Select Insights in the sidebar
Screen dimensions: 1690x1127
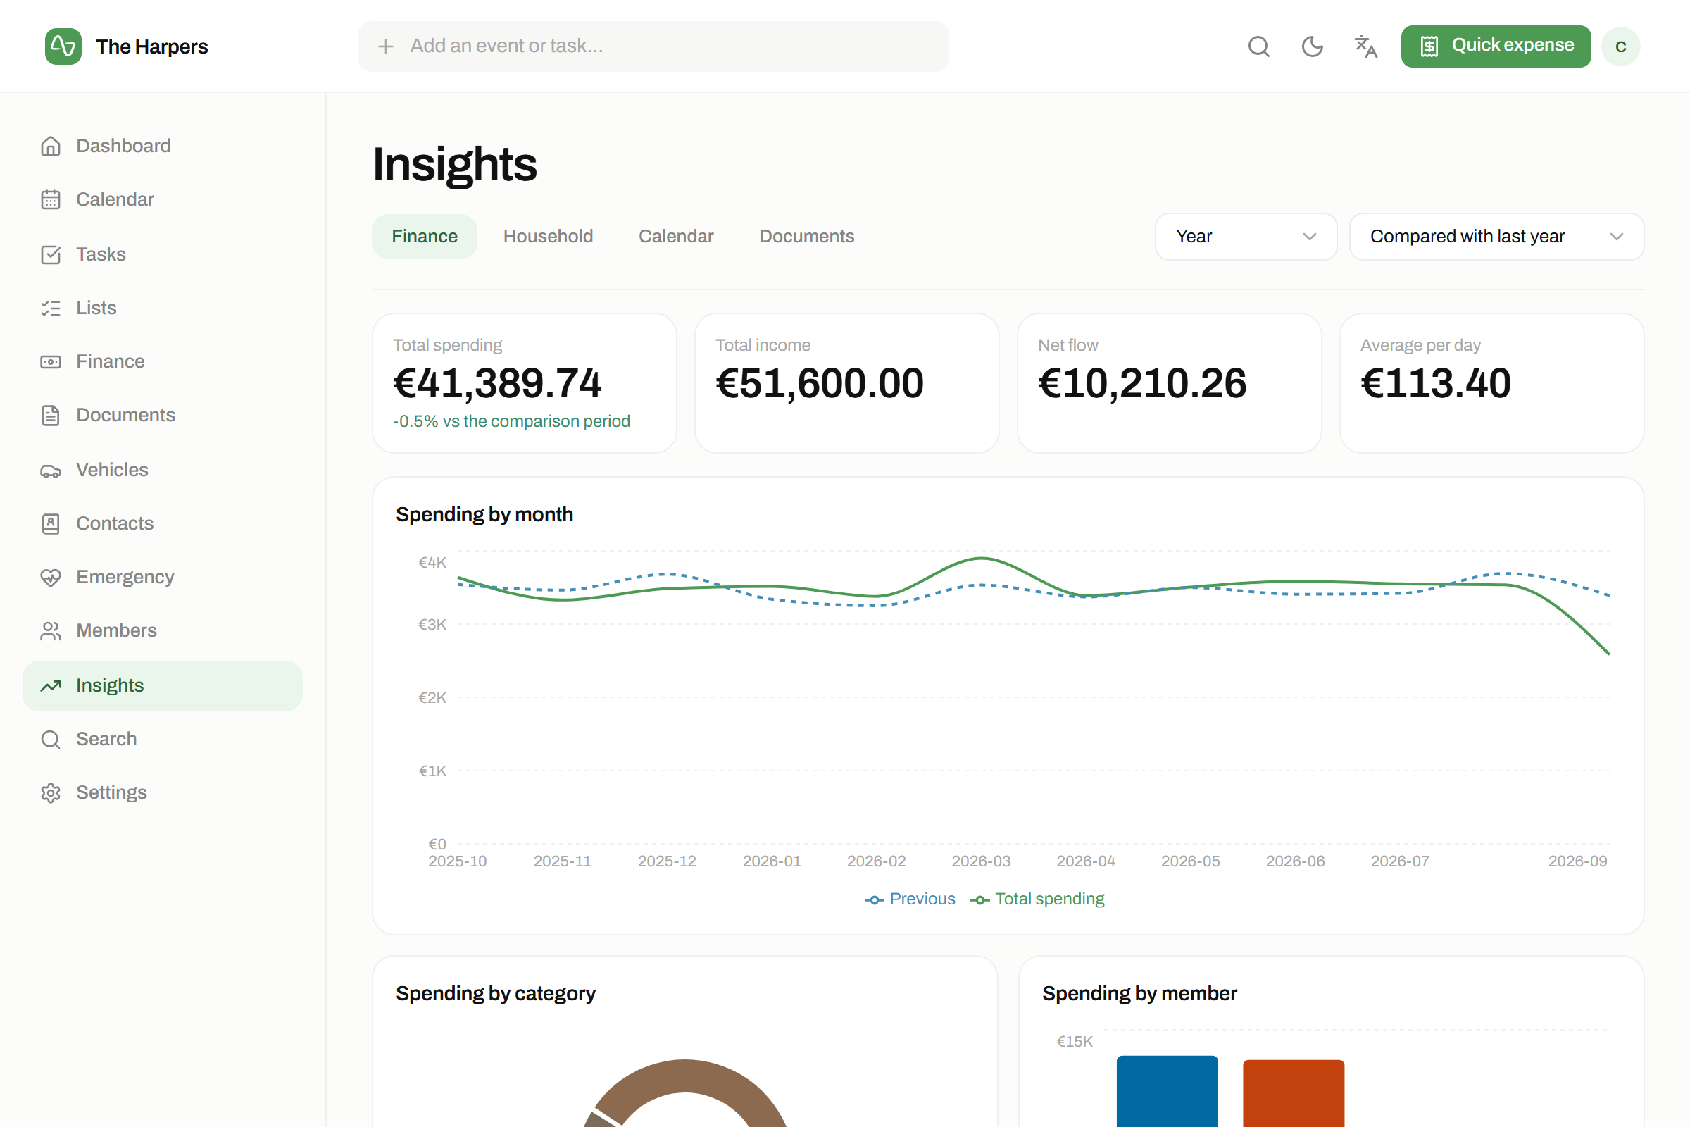(x=163, y=685)
